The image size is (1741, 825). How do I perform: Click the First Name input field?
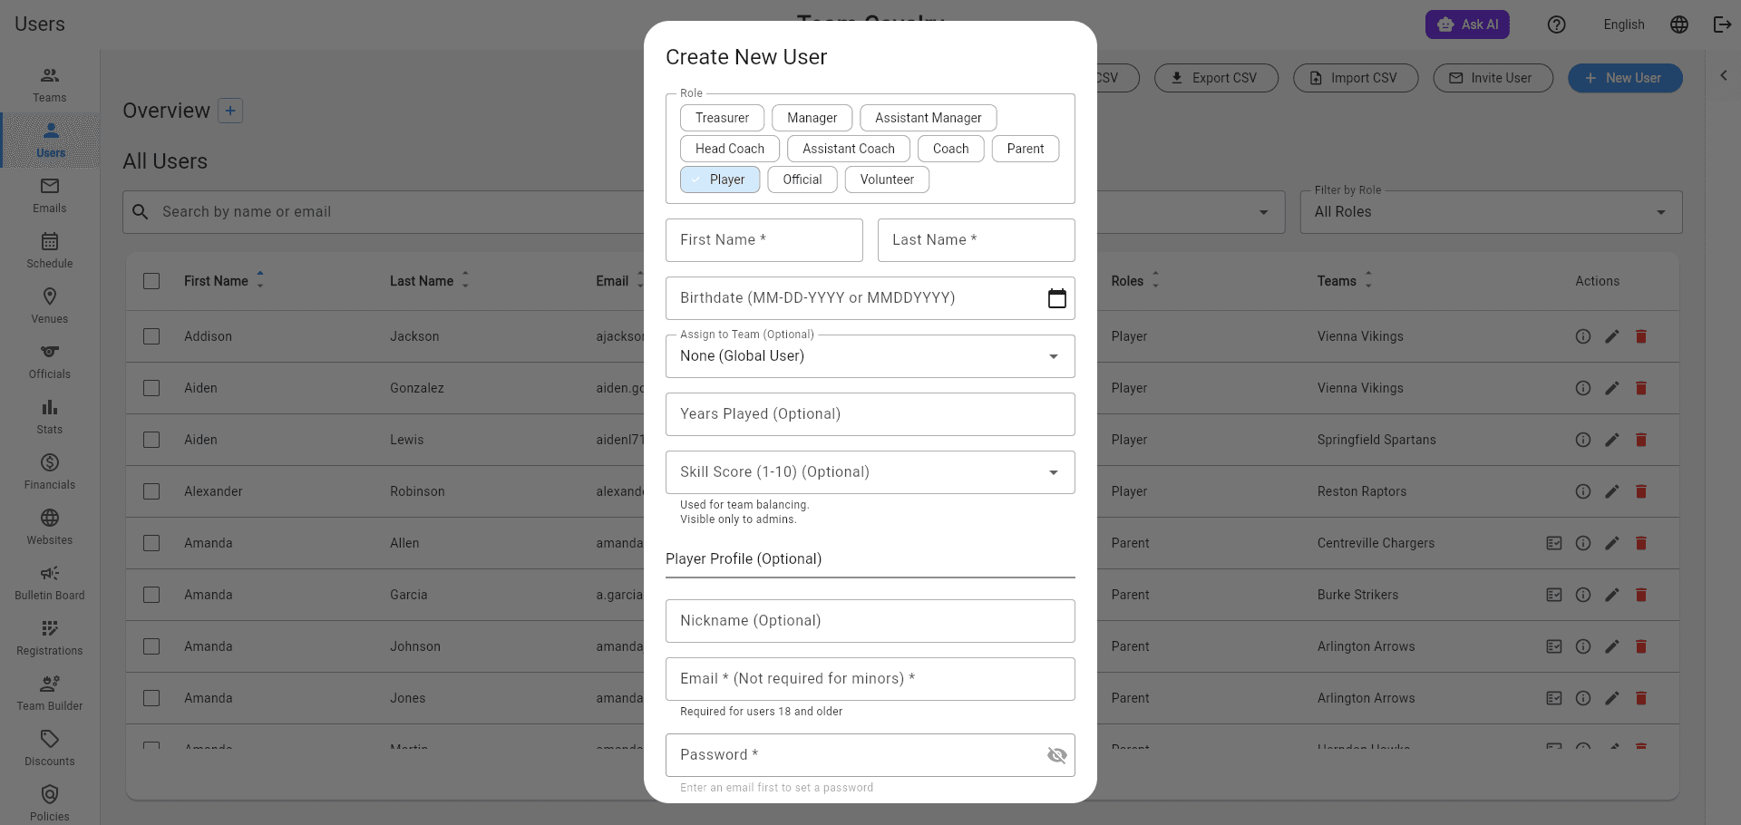coord(764,240)
